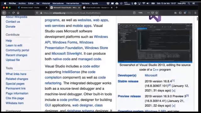Click the Stable release edit [±] link

[174, 90]
